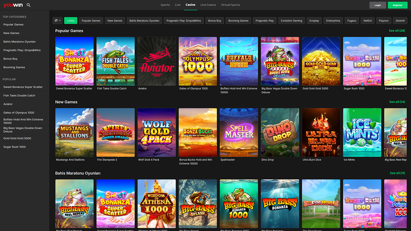
Task: Select Endorphina filter chip
Action: pyautogui.click(x=333, y=21)
